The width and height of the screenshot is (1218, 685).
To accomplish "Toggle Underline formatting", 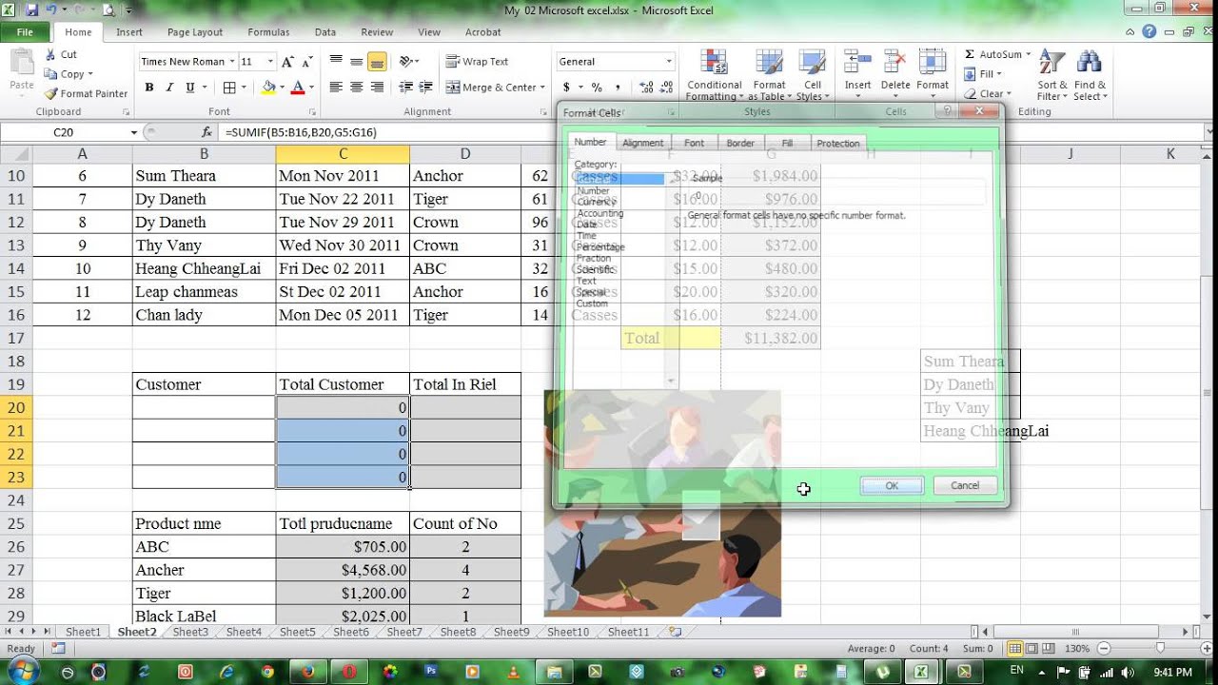I will click(x=190, y=88).
